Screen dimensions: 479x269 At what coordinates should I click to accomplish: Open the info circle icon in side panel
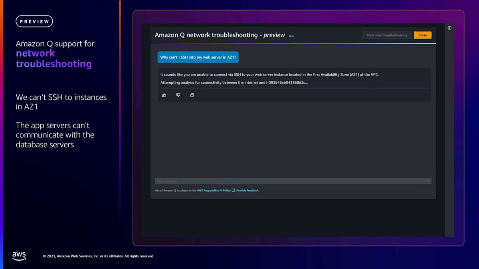coord(449,28)
